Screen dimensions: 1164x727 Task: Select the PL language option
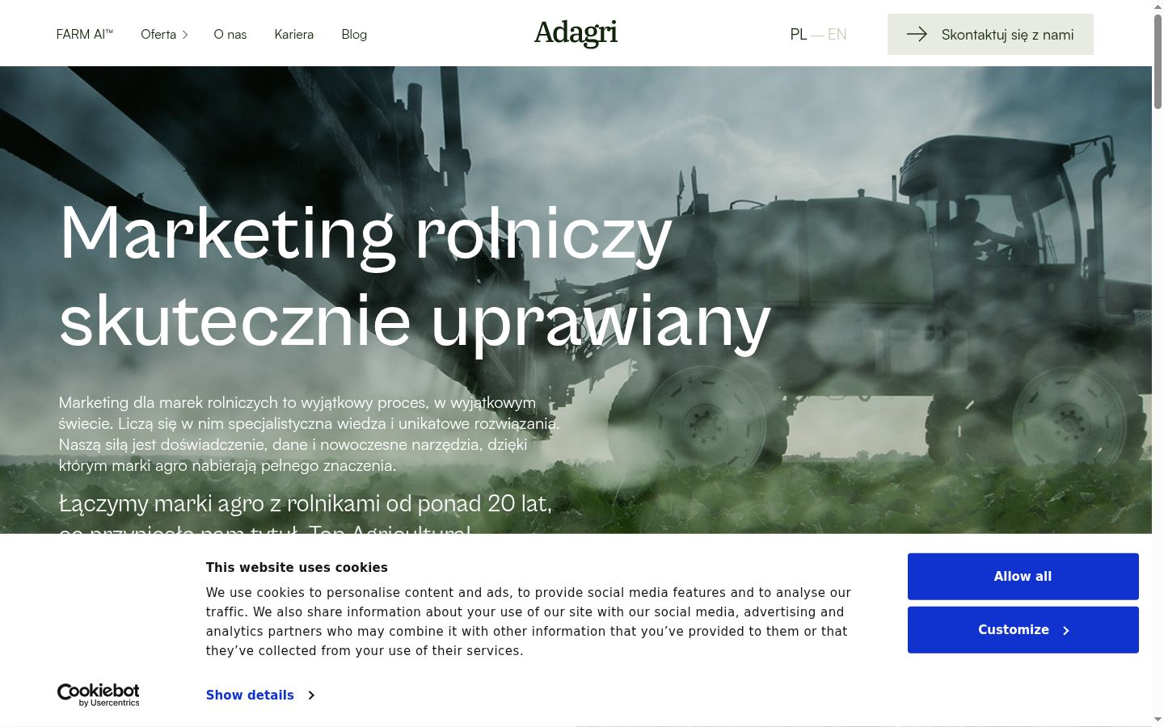(799, 34)
